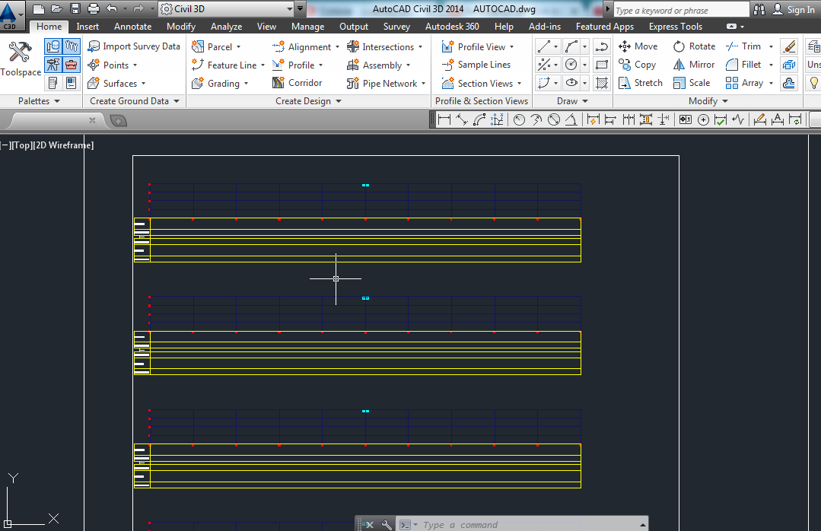This screenshot has height=531, width=821.
Task: Toggle the 2D Wireframe viewport control
Action: 62,145
